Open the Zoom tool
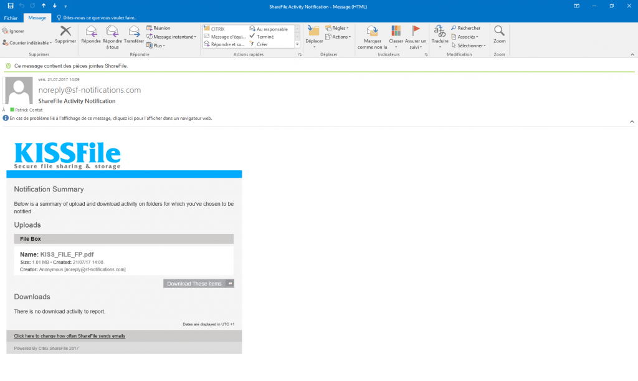 click(499, 36)
